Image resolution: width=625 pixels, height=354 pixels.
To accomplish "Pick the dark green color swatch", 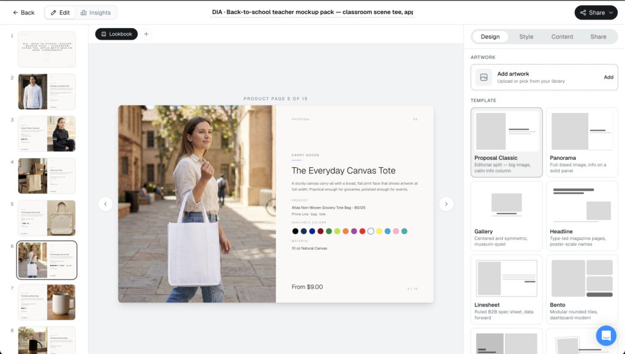I will 329,231.
